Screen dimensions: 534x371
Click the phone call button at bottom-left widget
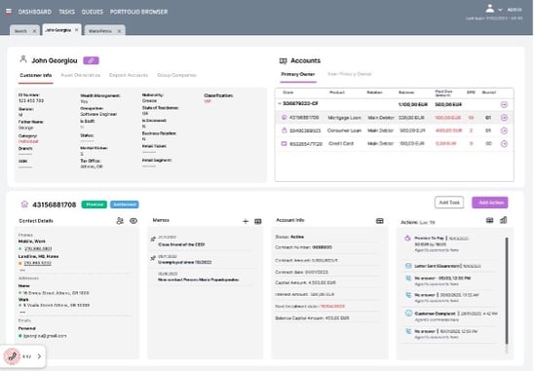(13, 356)
